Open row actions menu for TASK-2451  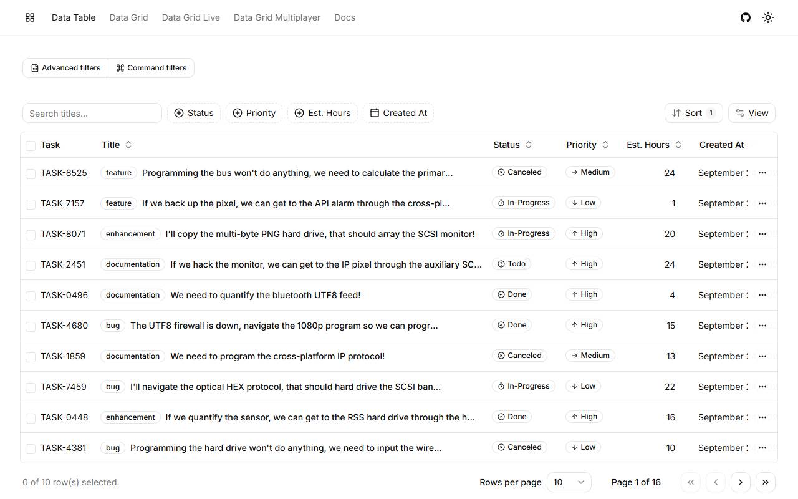(x=762, y=264)
